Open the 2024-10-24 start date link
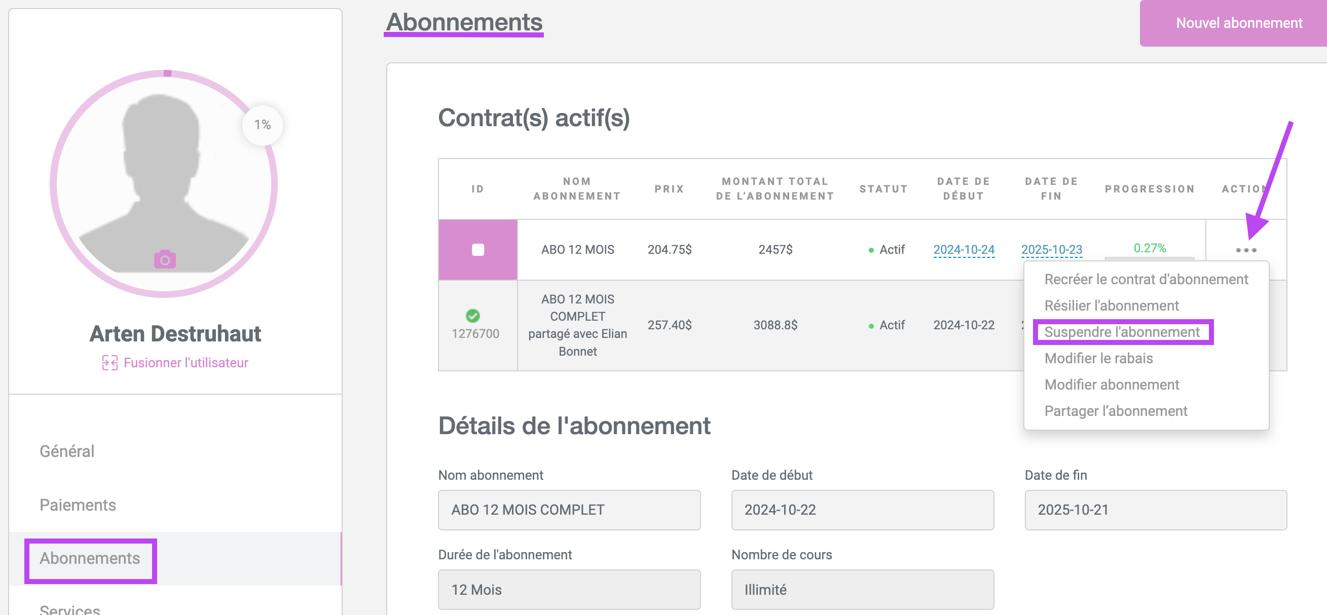Image resolution: width=1327 pixels, height=615 pixels. pos(963,250)
